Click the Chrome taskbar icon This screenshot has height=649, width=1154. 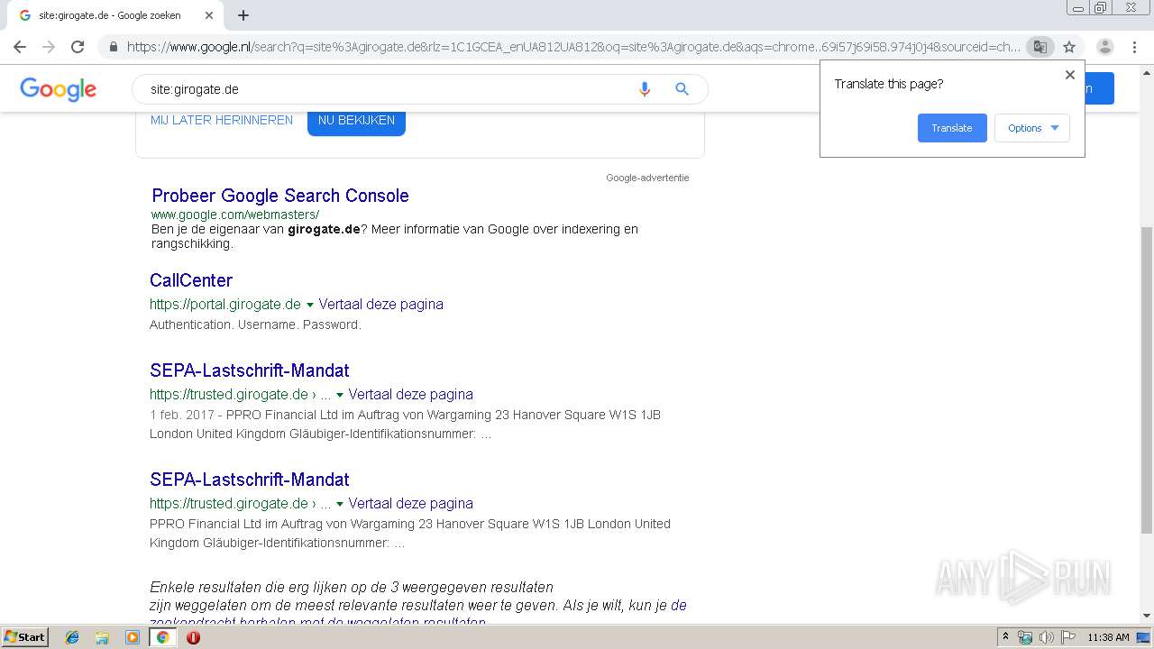point(162,637)
